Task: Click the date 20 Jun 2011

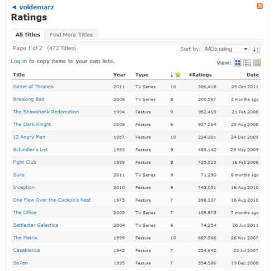Action: 245,225
